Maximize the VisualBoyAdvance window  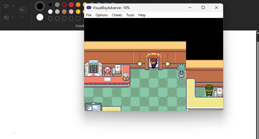point(203,8)
